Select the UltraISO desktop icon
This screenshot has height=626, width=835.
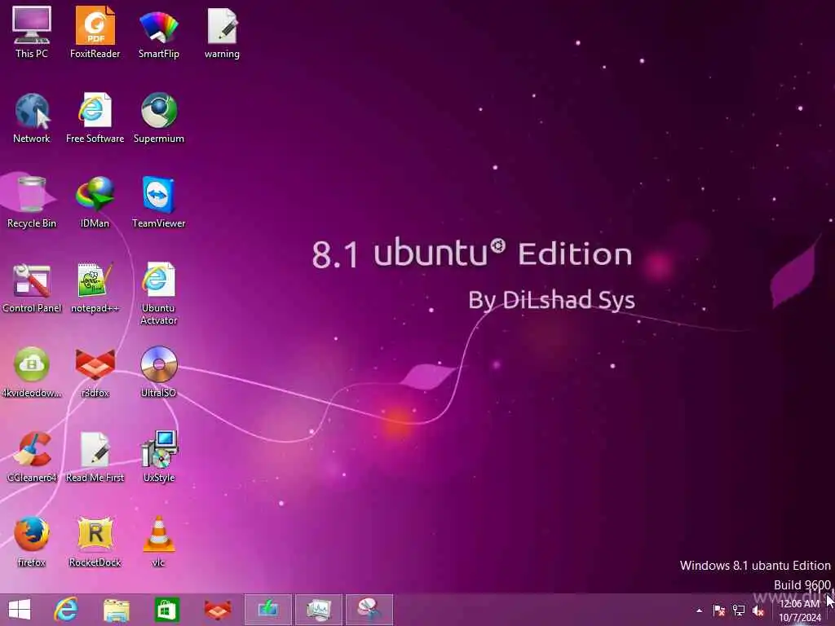point(159,372)
